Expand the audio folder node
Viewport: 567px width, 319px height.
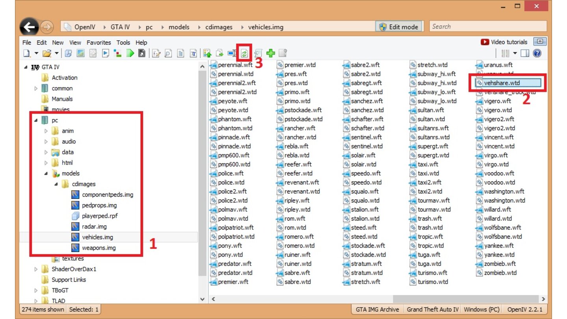pos(46,142)
